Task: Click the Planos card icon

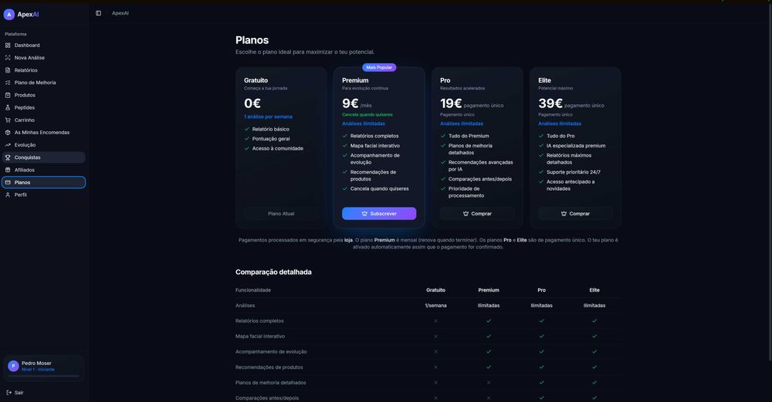Action: click(x=8, y=183)
